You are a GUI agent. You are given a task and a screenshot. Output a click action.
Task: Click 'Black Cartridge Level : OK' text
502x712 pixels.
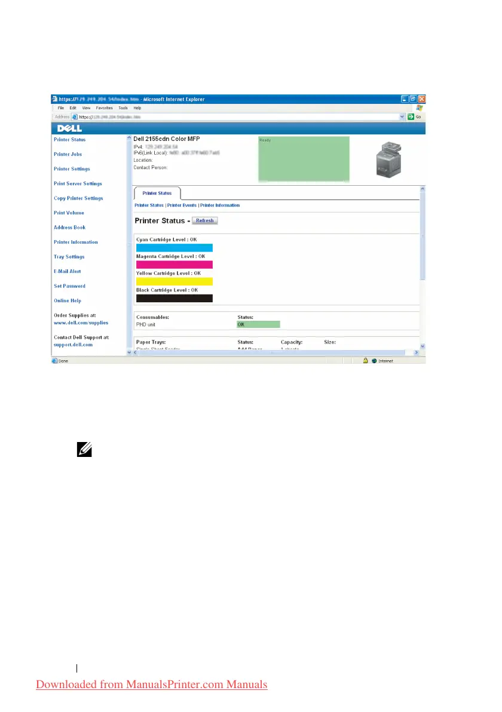pos(167,290)
